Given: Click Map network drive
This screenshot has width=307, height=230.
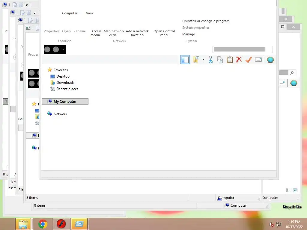Looking at the screenshot, I should pyautogui.click(x=114, y=33).
